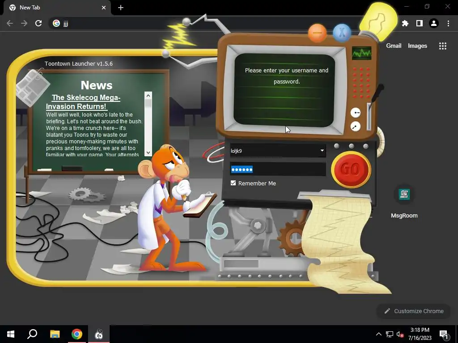Screen dimensions: 458x343
Task: Click news scrollbar down arrow
Action: coord(148,153)
